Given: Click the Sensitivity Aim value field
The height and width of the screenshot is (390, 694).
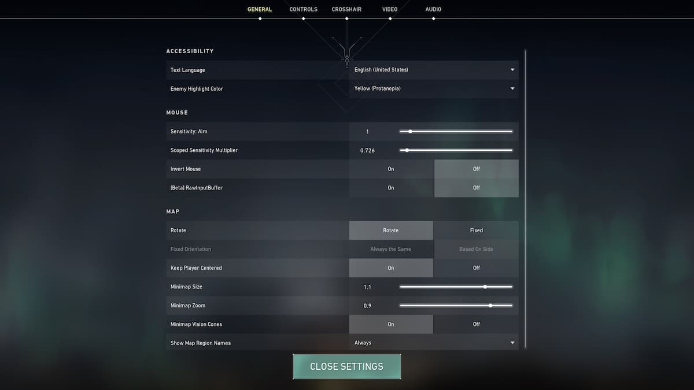Looking at the screenshot, I should tap(367, 132).
